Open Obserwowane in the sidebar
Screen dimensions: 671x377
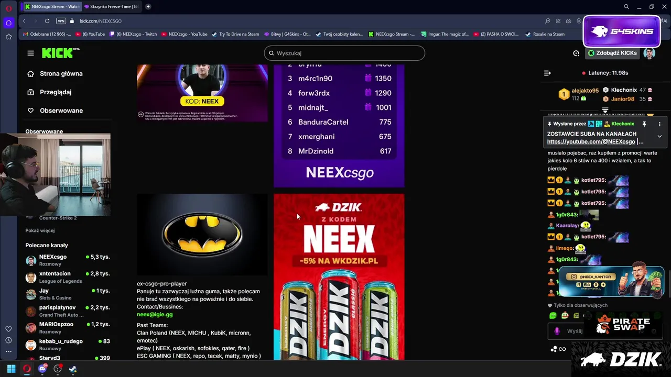point(61,110)
